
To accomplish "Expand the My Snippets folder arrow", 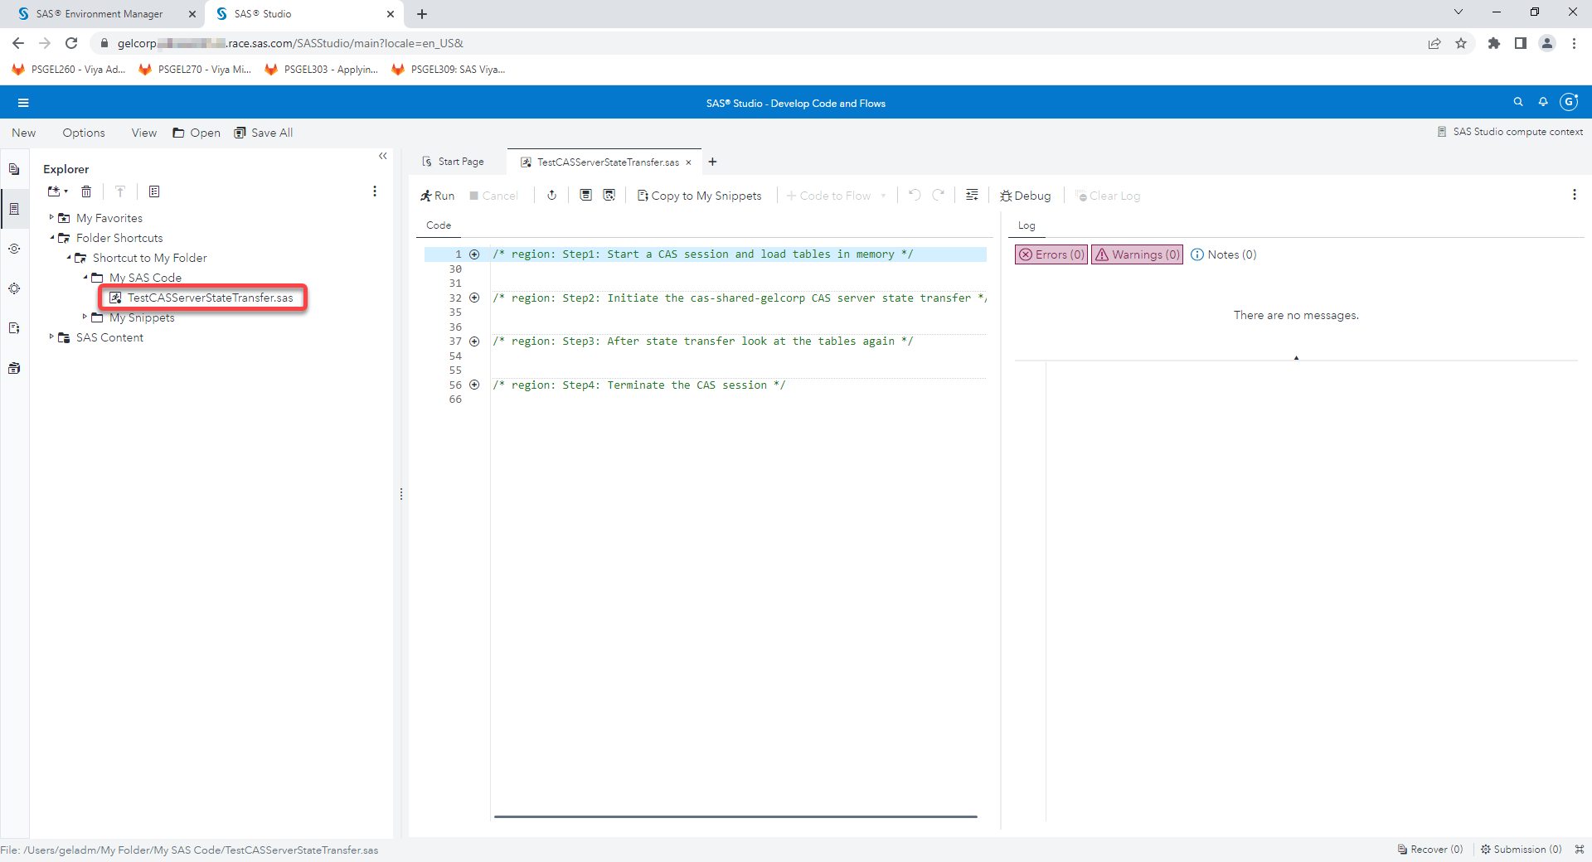I will 85,317.
